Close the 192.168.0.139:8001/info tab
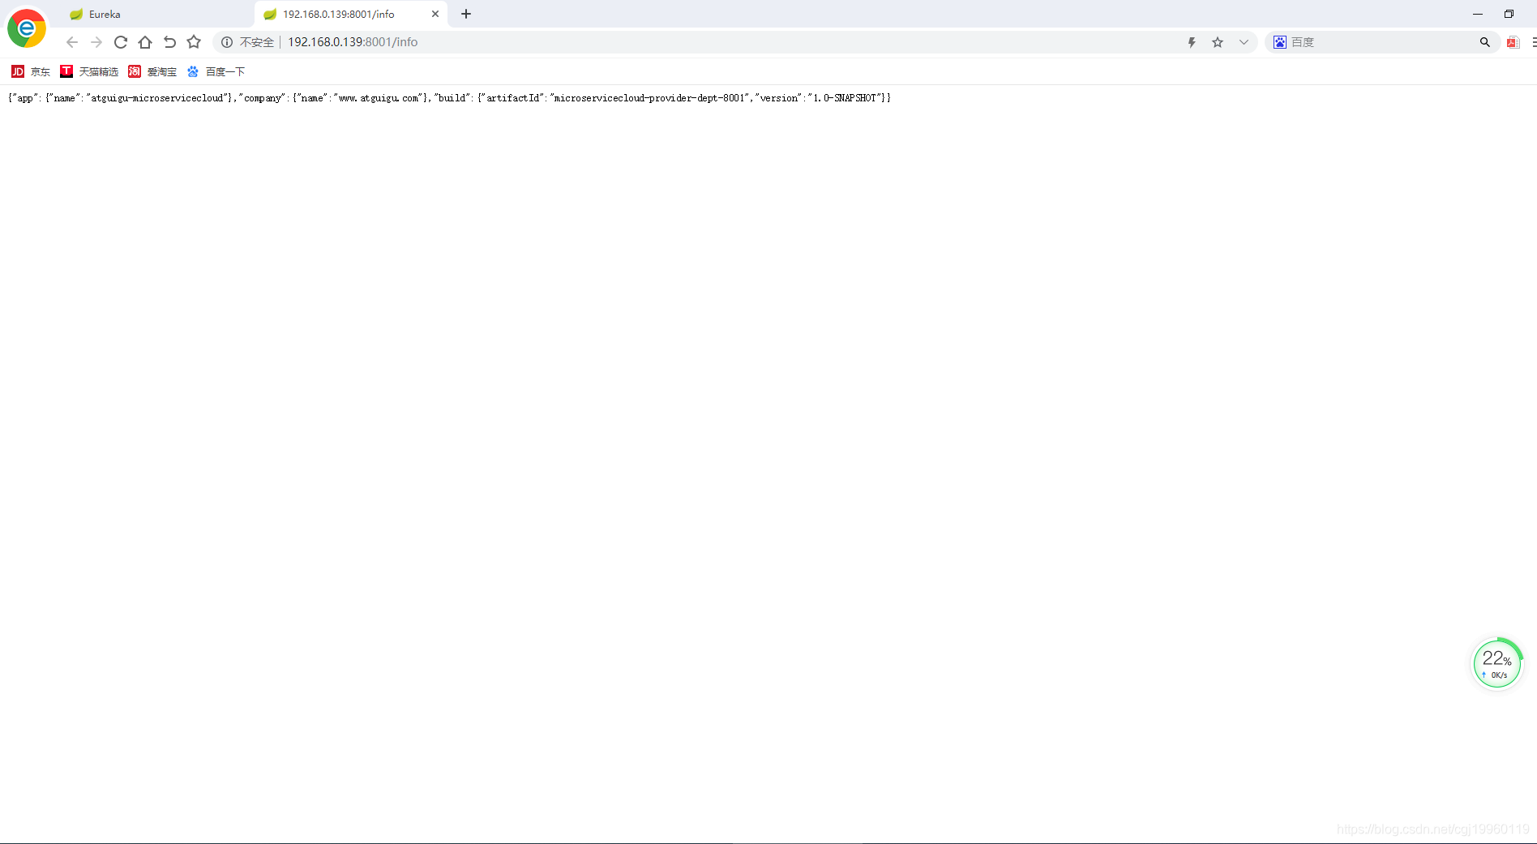Screen dimensions: 1537x844 coord(435,14)
